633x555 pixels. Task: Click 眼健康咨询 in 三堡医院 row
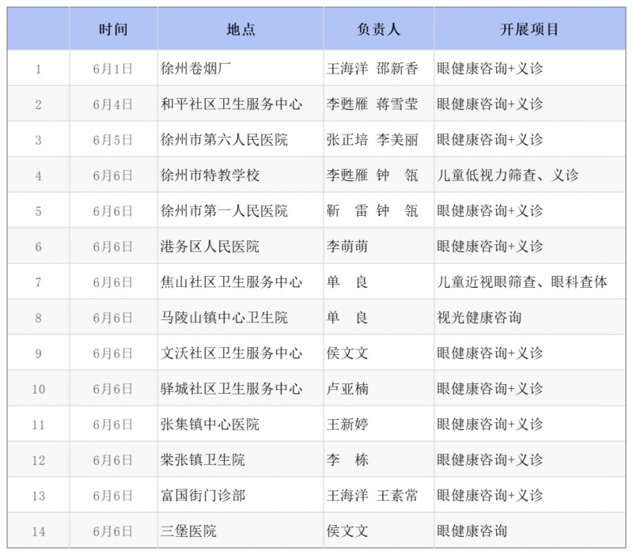[x=472, y=530]
